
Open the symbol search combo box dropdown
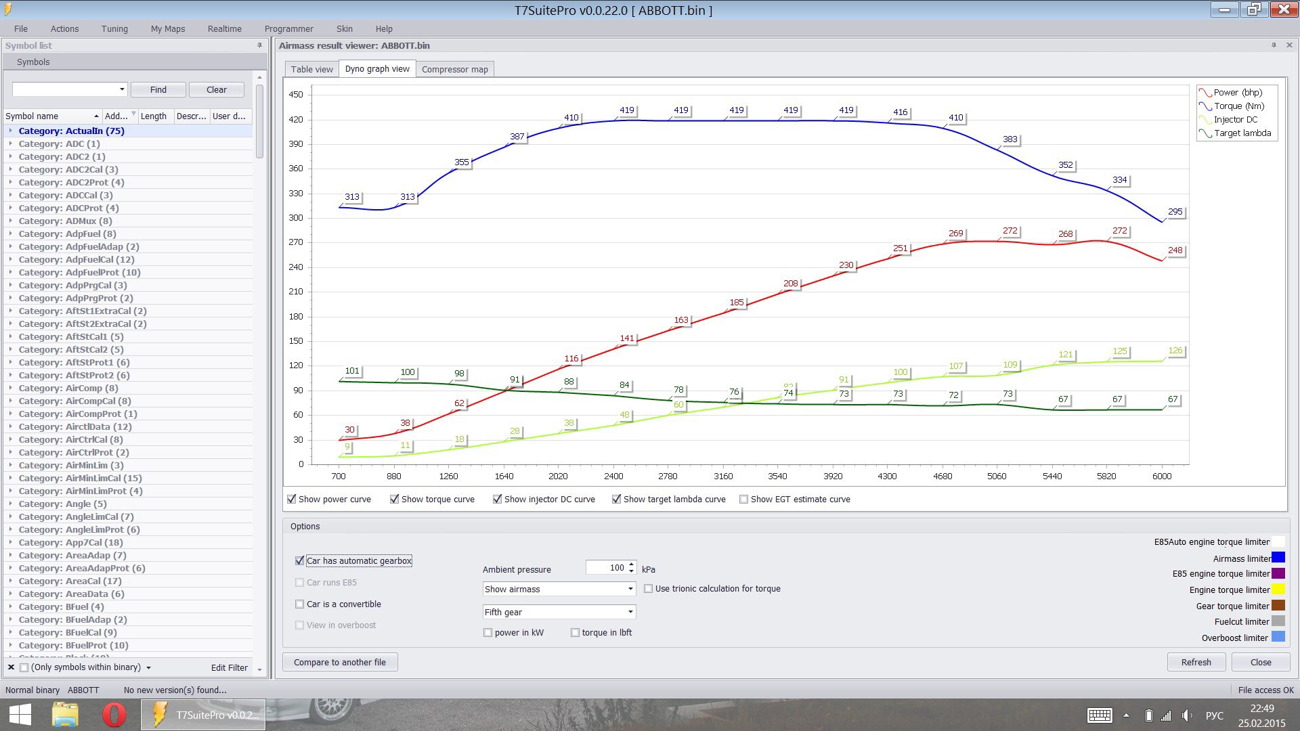pyautogui.click(x=122, y=89)
